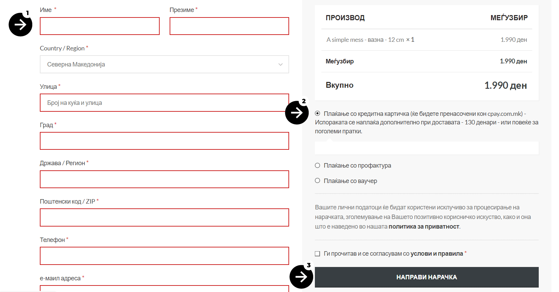This screenshot has width=559, height=292.
Task: Select Плаќање со профактура payment option
Action: point(318,166)
